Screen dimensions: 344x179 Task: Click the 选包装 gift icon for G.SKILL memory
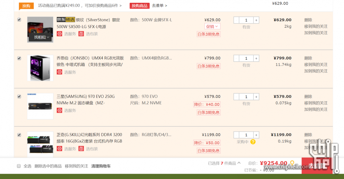pos(81,149)
